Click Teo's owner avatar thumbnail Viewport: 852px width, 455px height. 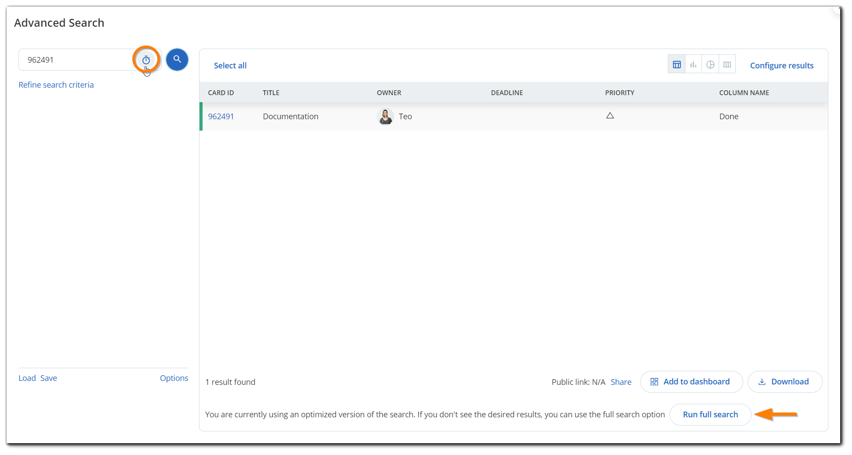click(x=385, y=116)
